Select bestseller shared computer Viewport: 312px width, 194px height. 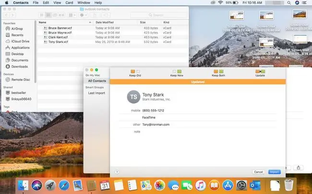click(x=19, y=93)
